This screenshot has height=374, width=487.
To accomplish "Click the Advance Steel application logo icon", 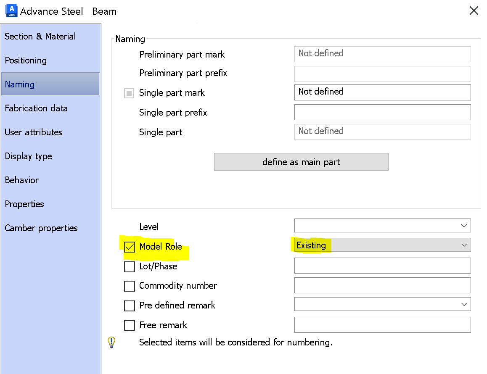I will [11, 11].
